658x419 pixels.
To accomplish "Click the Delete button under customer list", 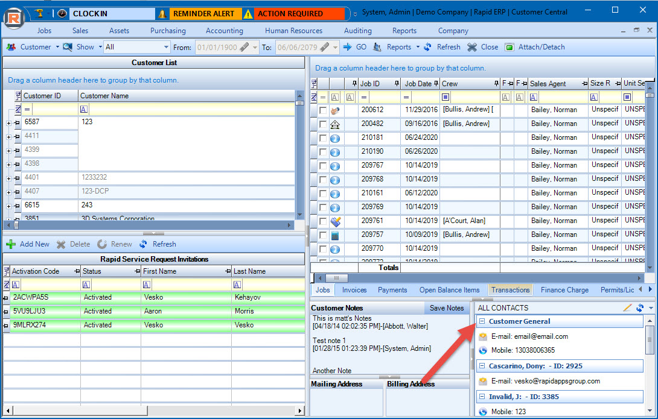I will point(74,244).
